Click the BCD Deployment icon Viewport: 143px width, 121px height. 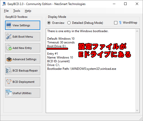click(9, 82)
